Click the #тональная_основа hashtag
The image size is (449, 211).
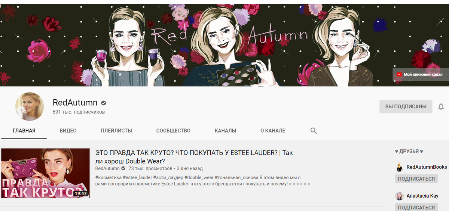click(236, 177)
